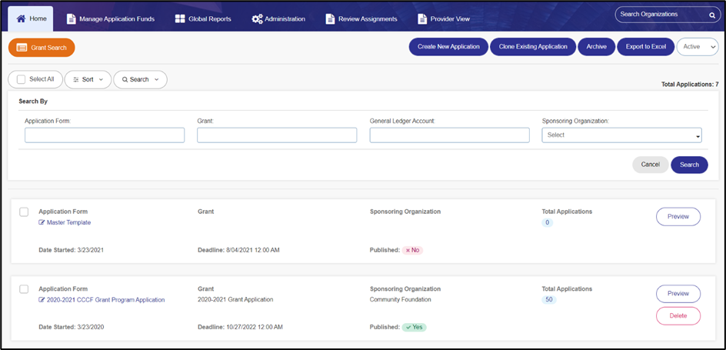This screenshot has width=726, height=350.
Task: Open the 2020-2021 CCCF Grant Program Application link
Action: 105,300
